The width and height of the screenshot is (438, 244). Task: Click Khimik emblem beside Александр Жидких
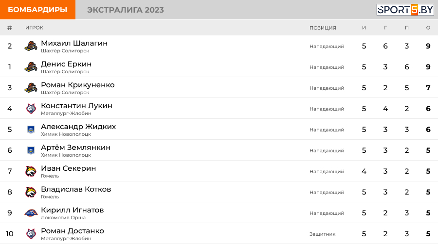(31, 130)
